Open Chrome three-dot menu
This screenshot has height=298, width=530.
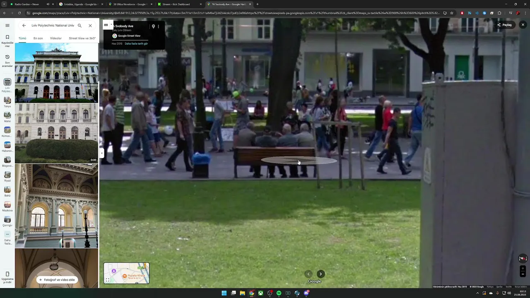click(x=525, y=13)
